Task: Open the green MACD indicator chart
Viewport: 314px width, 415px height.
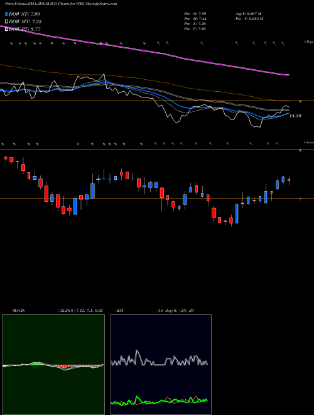Action: pos(53,365)
